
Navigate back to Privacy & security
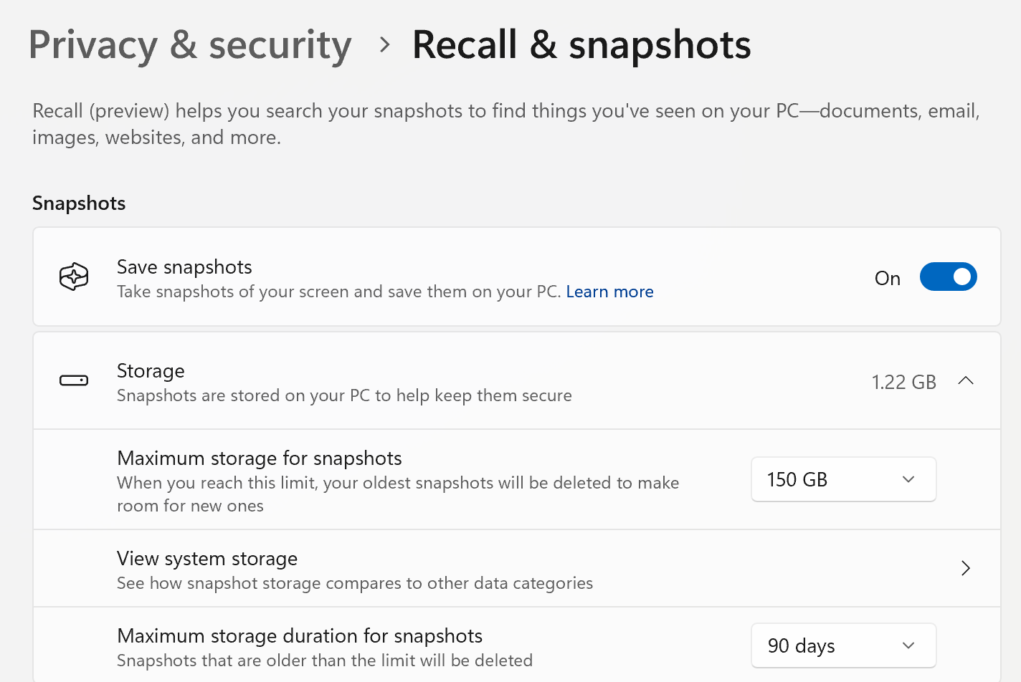coord(190,45)
